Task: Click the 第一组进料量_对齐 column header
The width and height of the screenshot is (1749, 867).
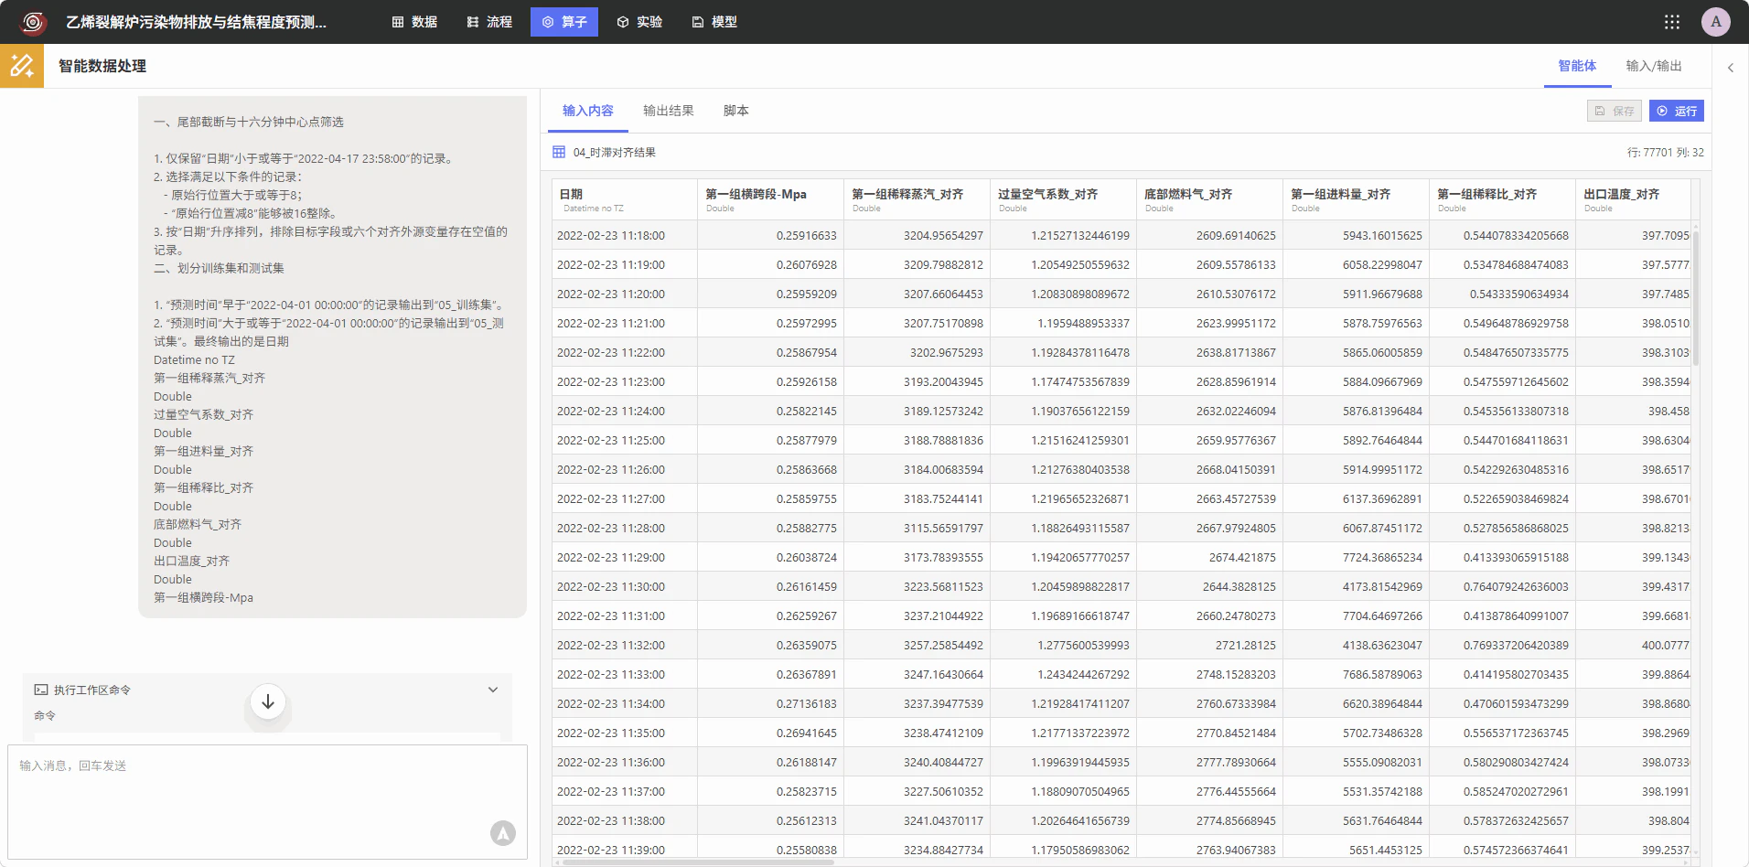Action: coord(1356,199)
